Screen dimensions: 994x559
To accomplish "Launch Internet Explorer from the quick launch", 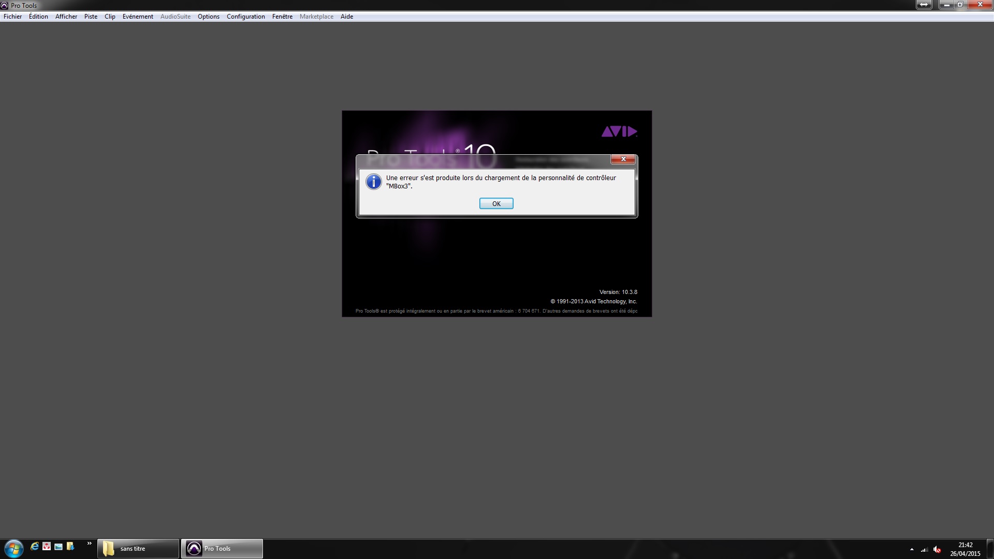I will click(x=35, y=546).
